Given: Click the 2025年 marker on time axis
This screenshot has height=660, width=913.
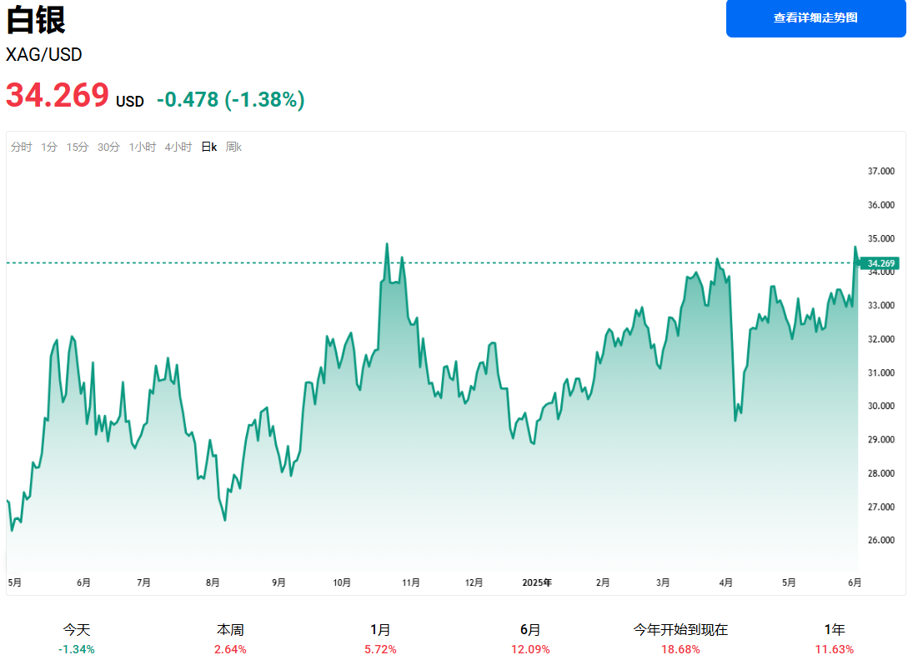Looking at the screenshot, I should coord(537,582).
